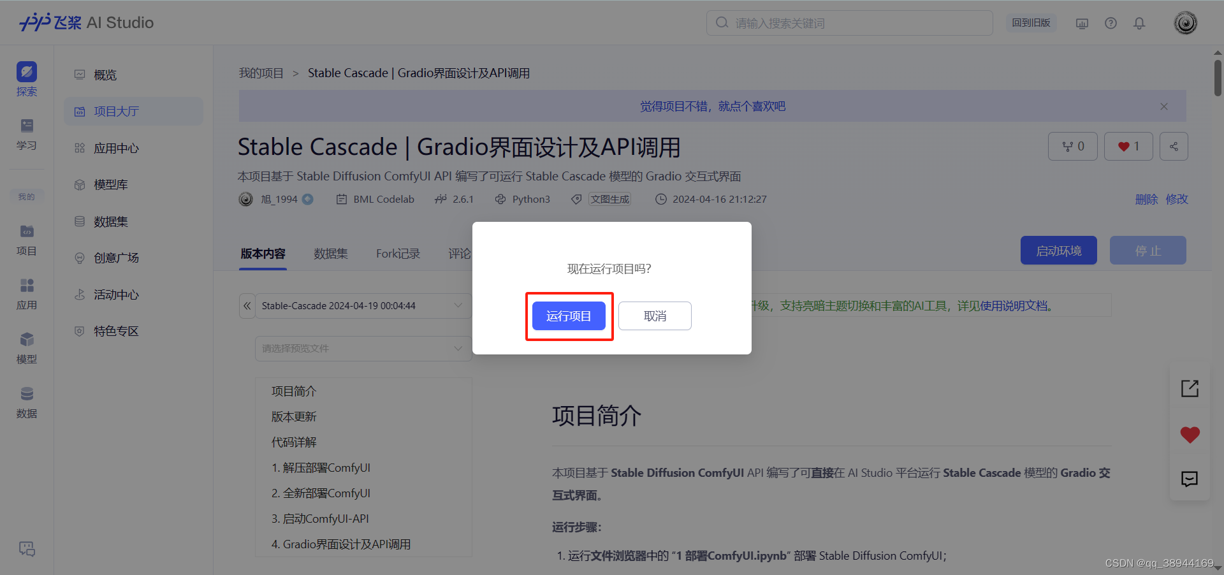
Task: Close the 觉得项目不错 banner
Action: [x=1164, y=106]
